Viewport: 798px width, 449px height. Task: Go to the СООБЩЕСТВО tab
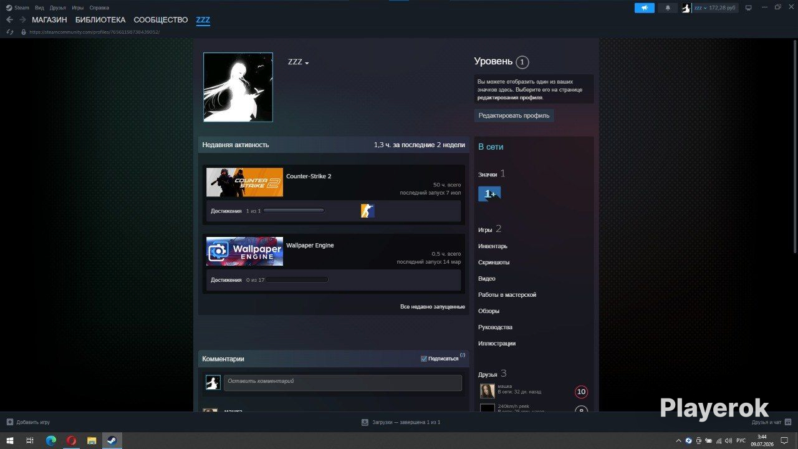click(161, 20)
